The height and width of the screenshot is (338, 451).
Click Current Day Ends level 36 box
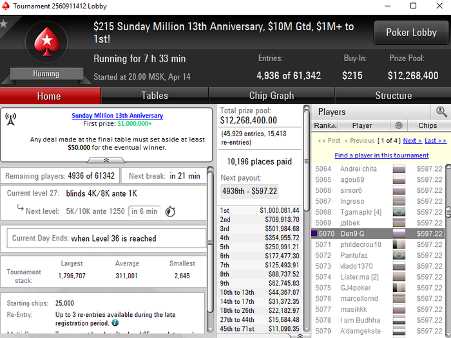pos(106,238)
